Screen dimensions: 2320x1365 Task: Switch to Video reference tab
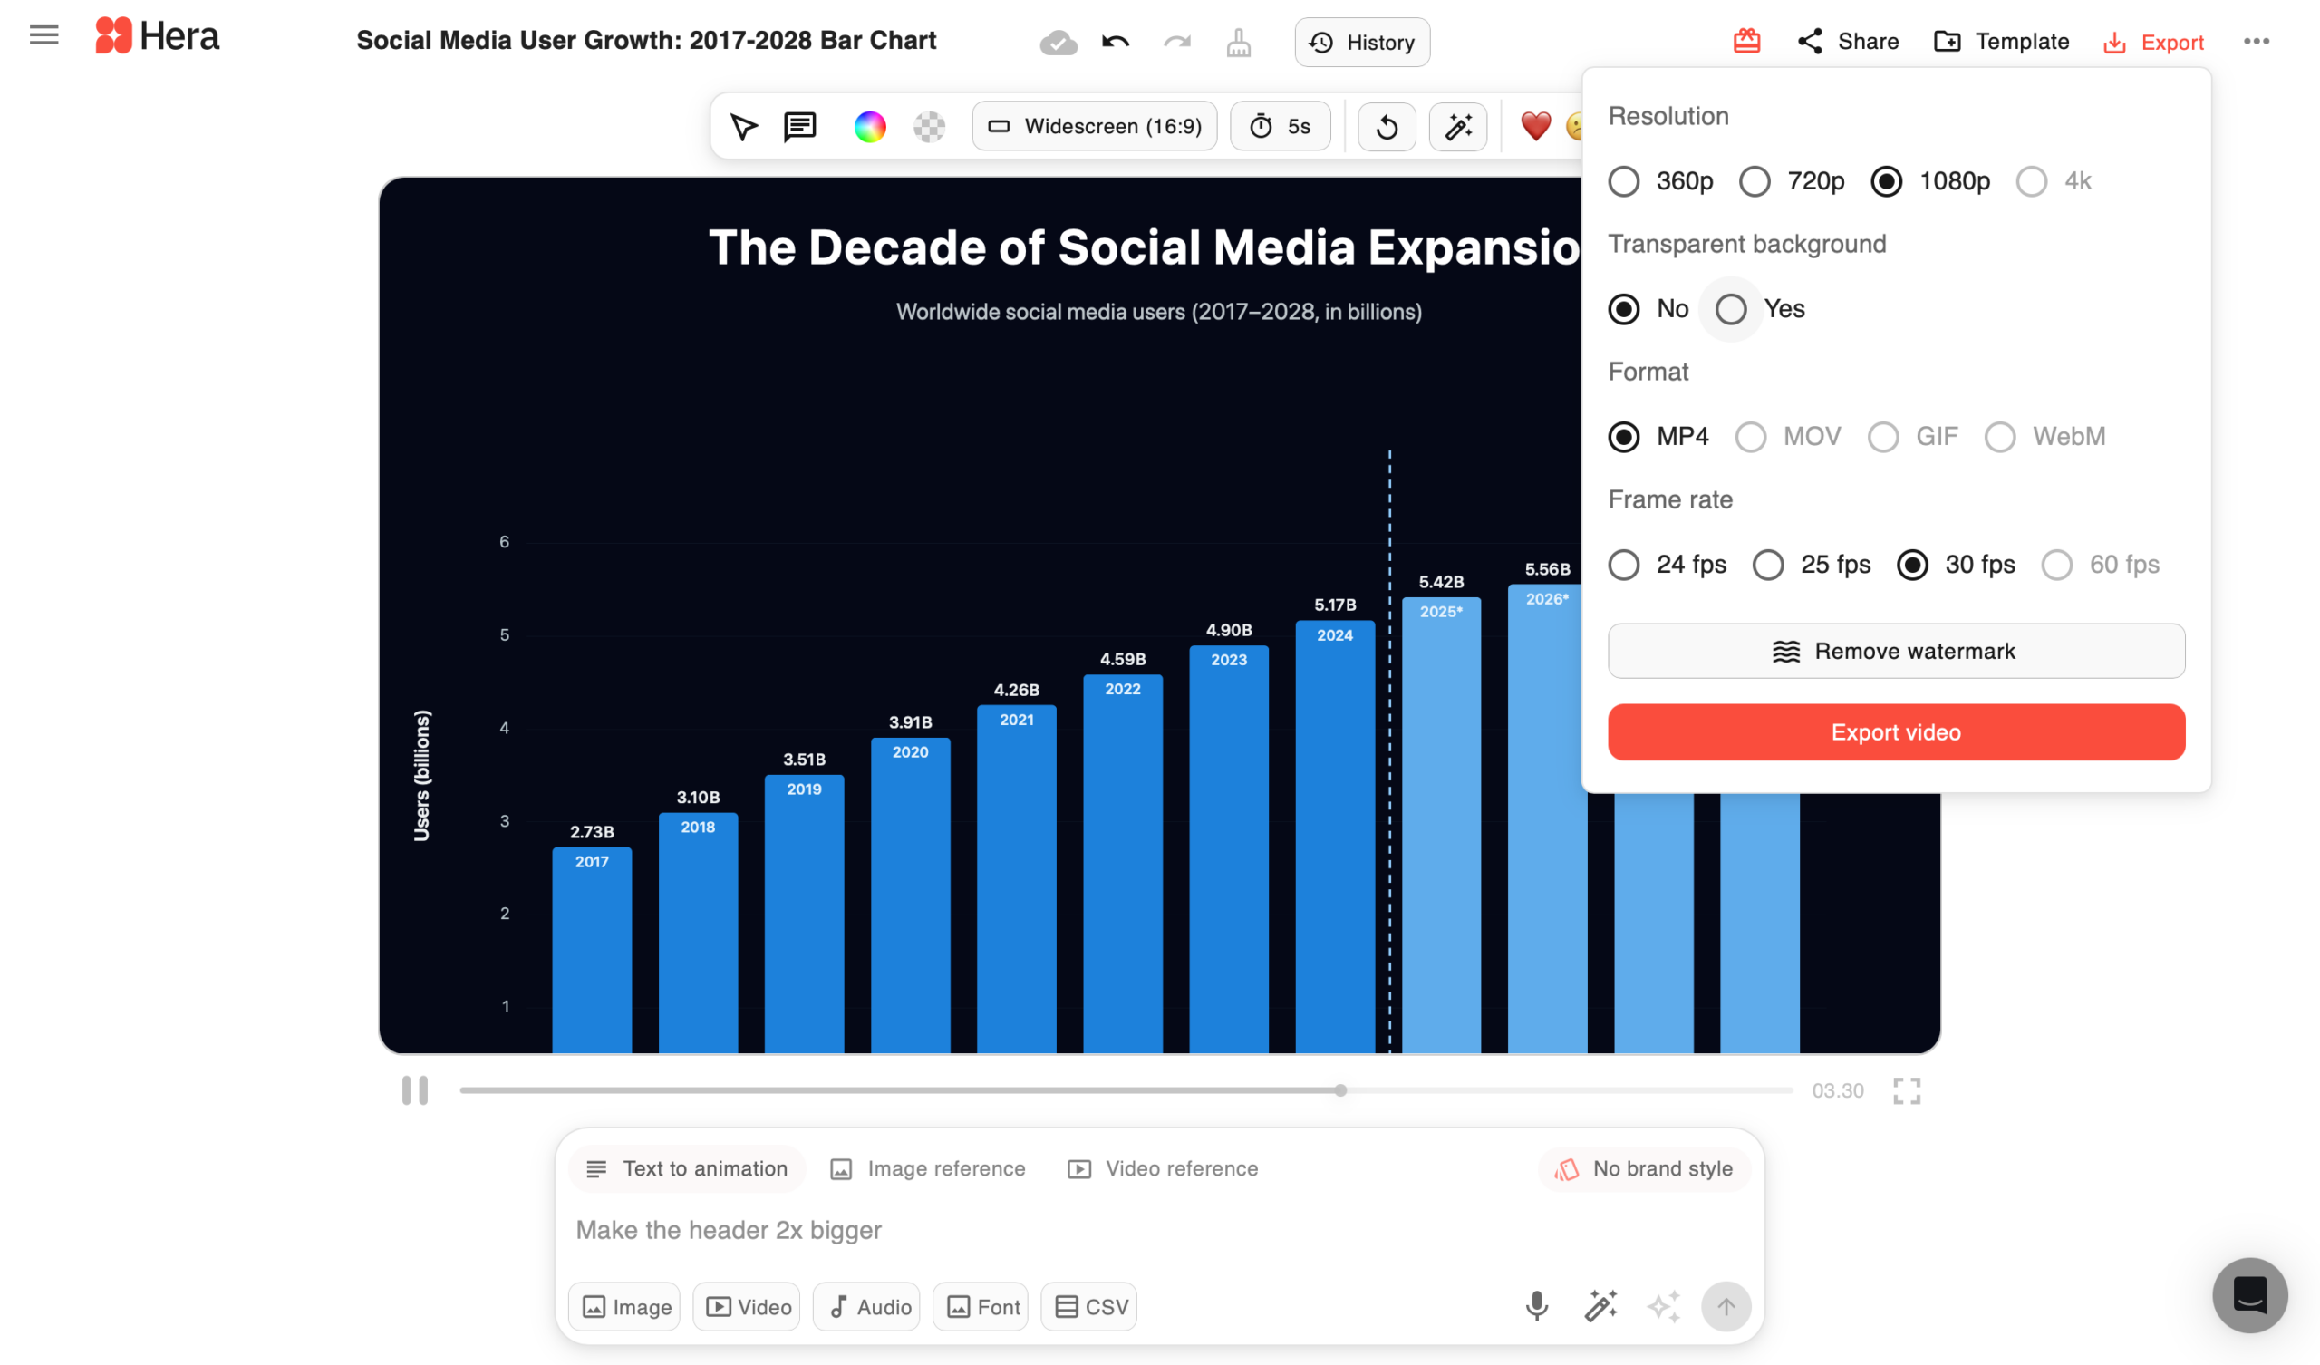tap(1163, 1169)
